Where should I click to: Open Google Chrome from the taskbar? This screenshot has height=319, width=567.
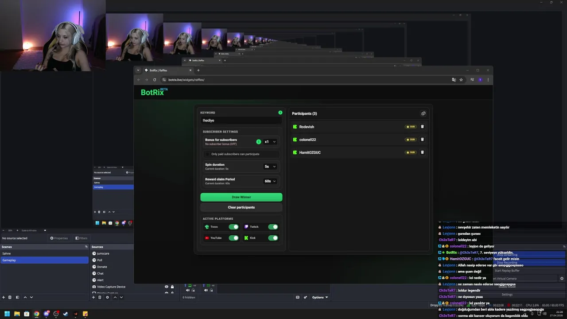coord(36,314)
